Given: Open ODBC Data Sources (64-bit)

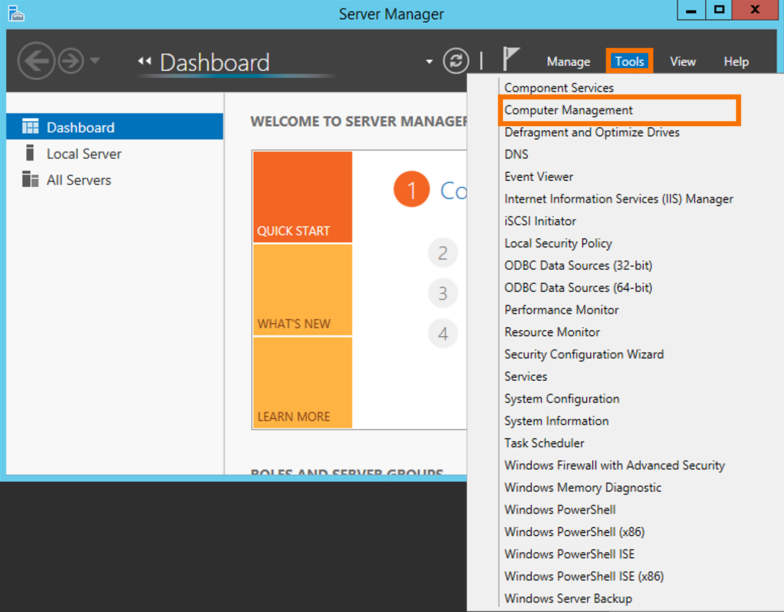Looking at the screenshot, I should click(578, 288).
